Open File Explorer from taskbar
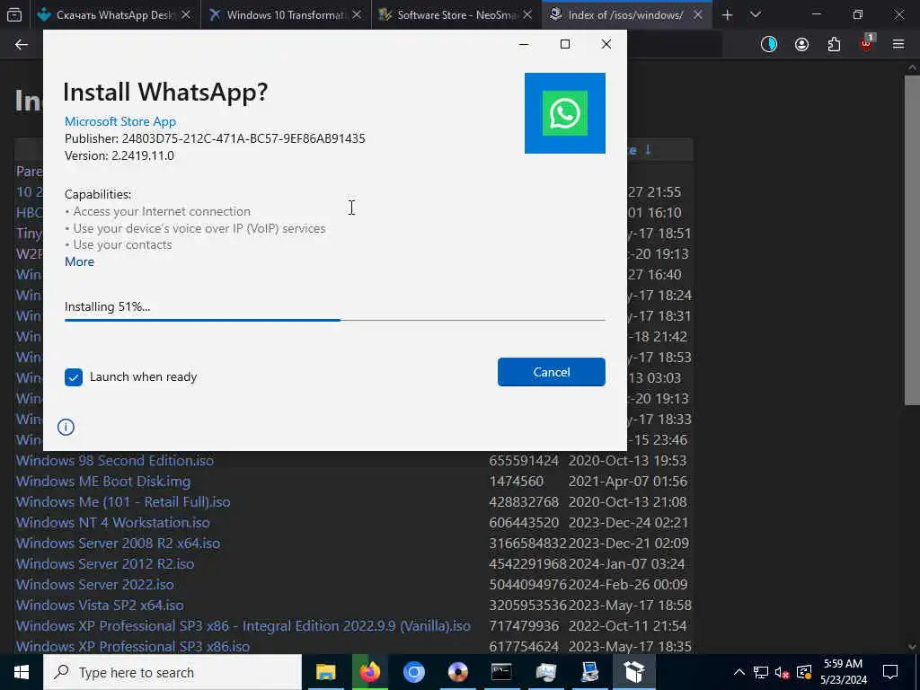Viewport: 920px width, 690px height. 325,672
